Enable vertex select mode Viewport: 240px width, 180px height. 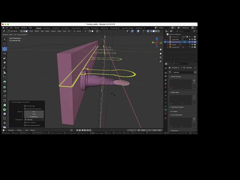coord(22,31)
